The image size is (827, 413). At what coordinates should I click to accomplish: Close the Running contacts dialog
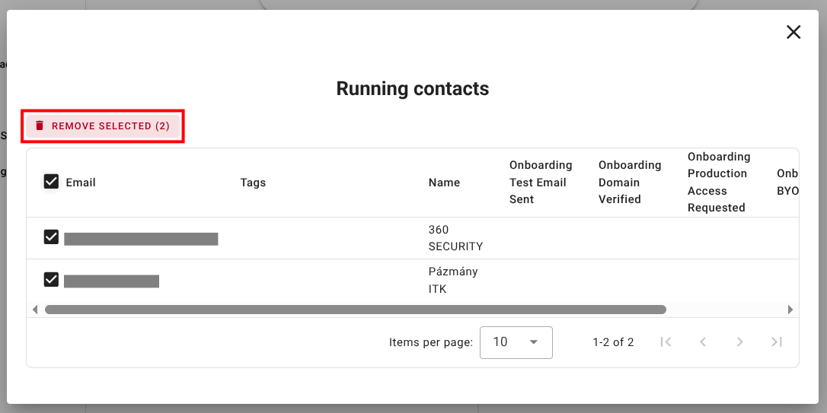coord(793,32)
